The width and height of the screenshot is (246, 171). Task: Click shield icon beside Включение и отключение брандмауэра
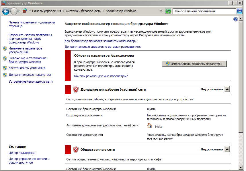tap(5, 58)
